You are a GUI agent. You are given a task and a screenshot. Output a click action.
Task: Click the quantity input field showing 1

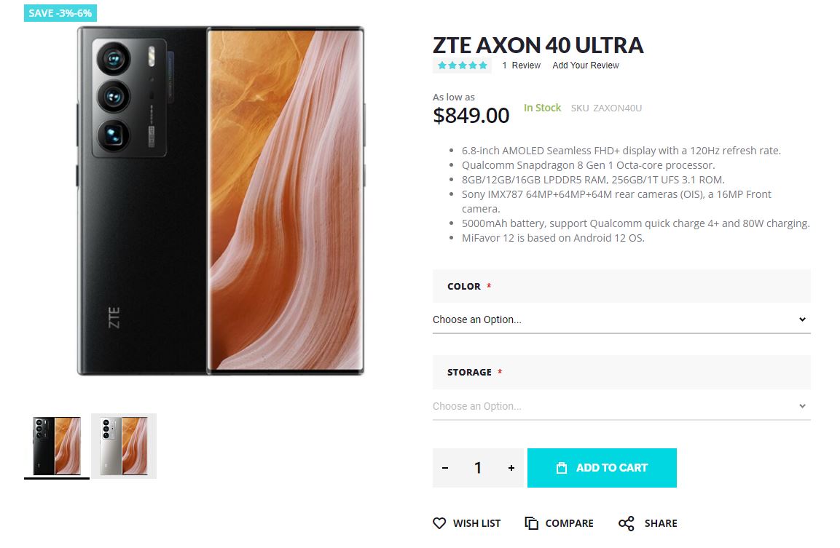[478, 468]
